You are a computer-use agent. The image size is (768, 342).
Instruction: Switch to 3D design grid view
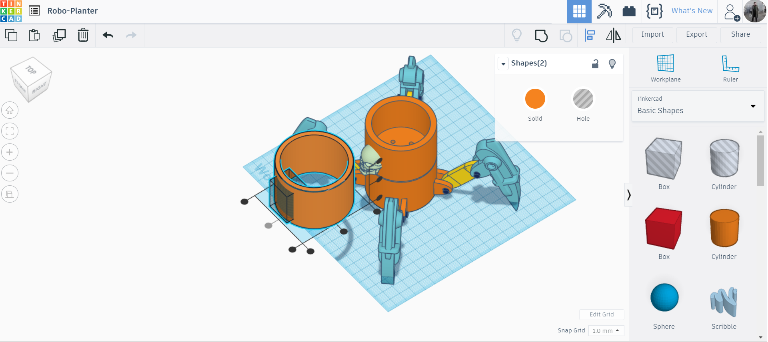point(579,11)
